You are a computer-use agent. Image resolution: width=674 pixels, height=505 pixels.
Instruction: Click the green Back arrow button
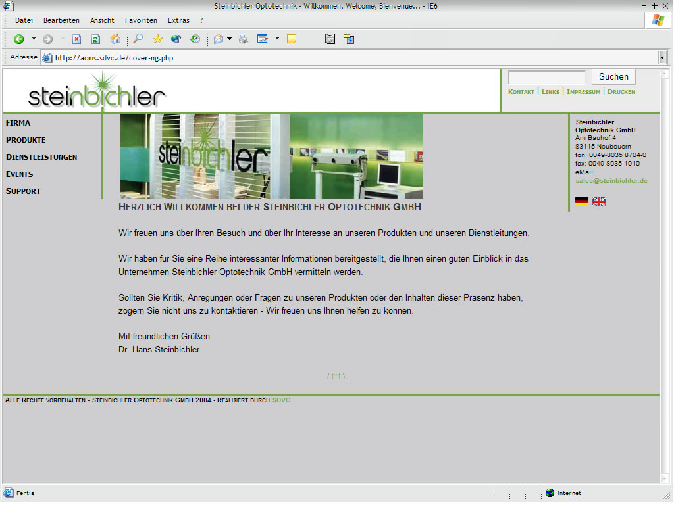point(18,39)
